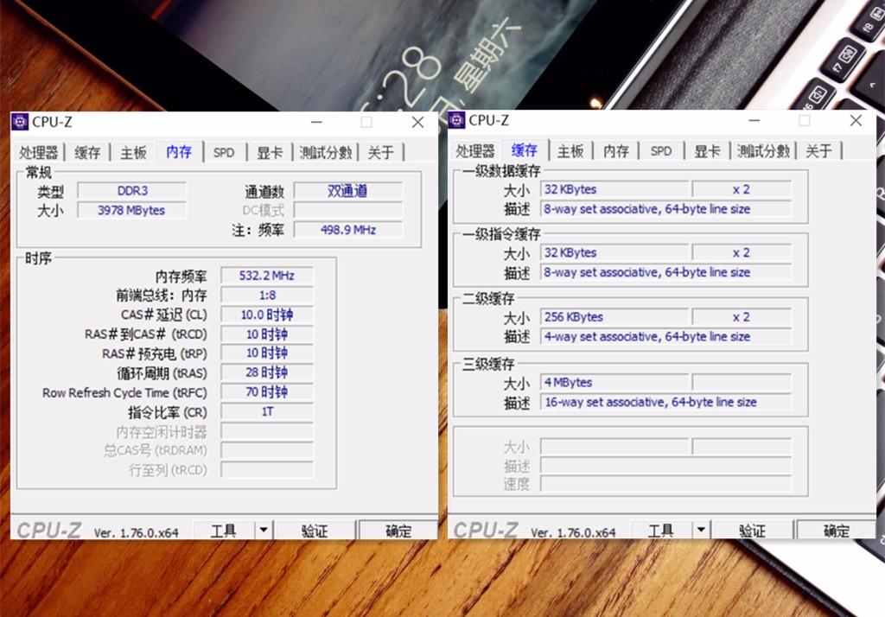Close the CPU-Z memory window
This screenshot has width=885, height=617.
417,123
